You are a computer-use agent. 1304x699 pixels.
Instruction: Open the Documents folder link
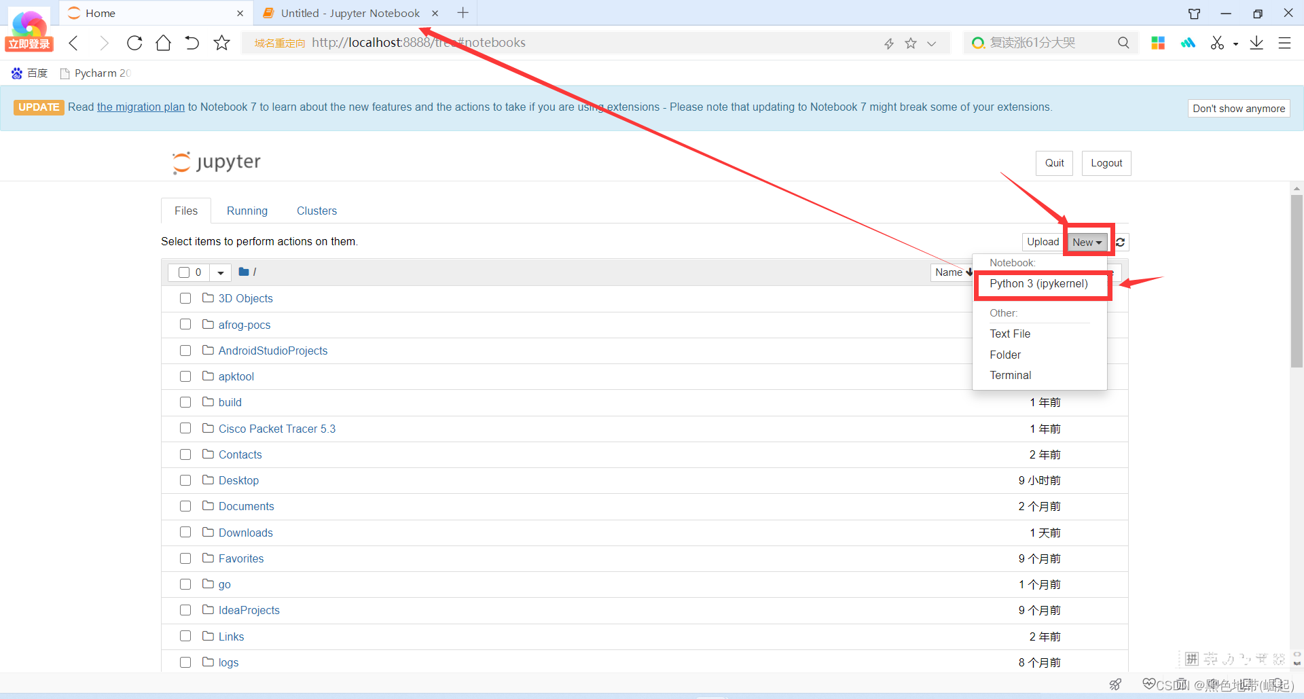(x=246, y=507)
